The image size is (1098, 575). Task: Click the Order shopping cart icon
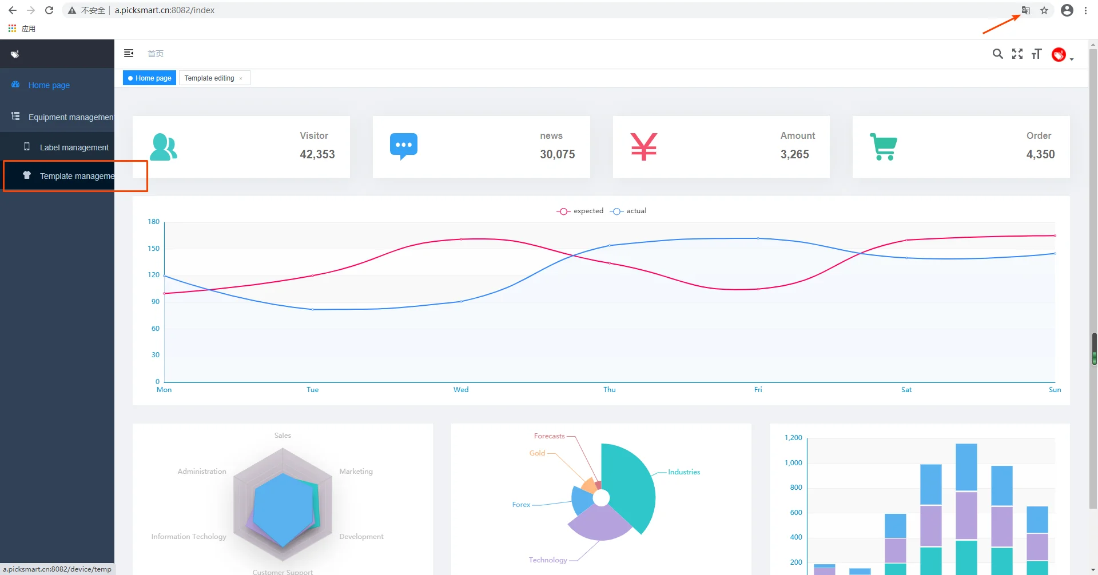pyautogui.click(x=884, y=146)
